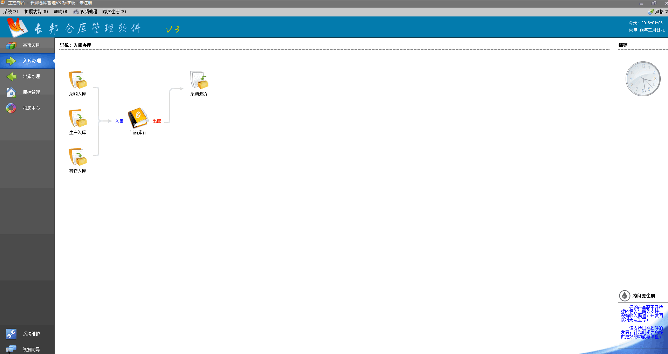Open the 购买注册(R) menu
The height and width of the screenshot is (354, 668).
114,12
